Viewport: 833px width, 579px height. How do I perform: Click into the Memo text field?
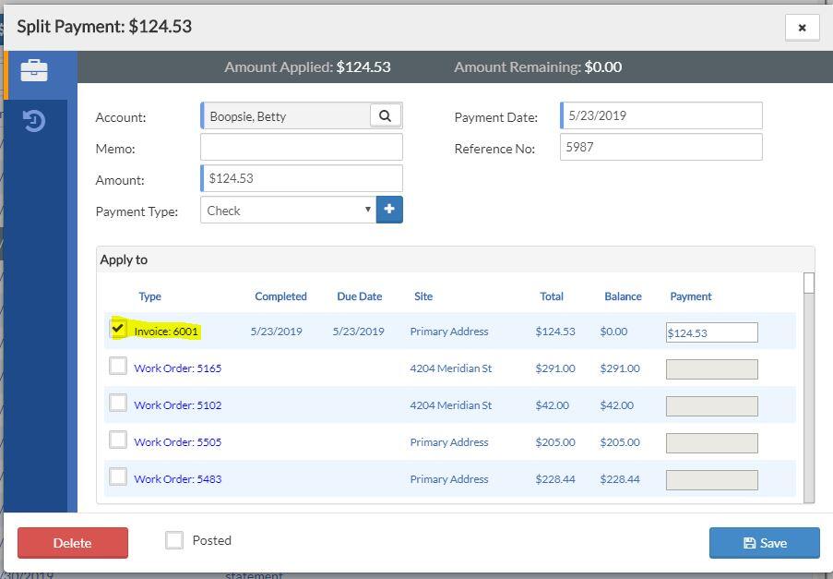pyautogui.click(x=301, y=148)
